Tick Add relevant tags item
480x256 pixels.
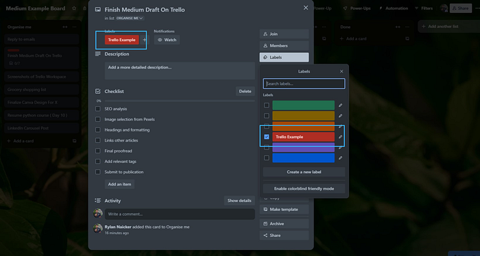point(98,162)
